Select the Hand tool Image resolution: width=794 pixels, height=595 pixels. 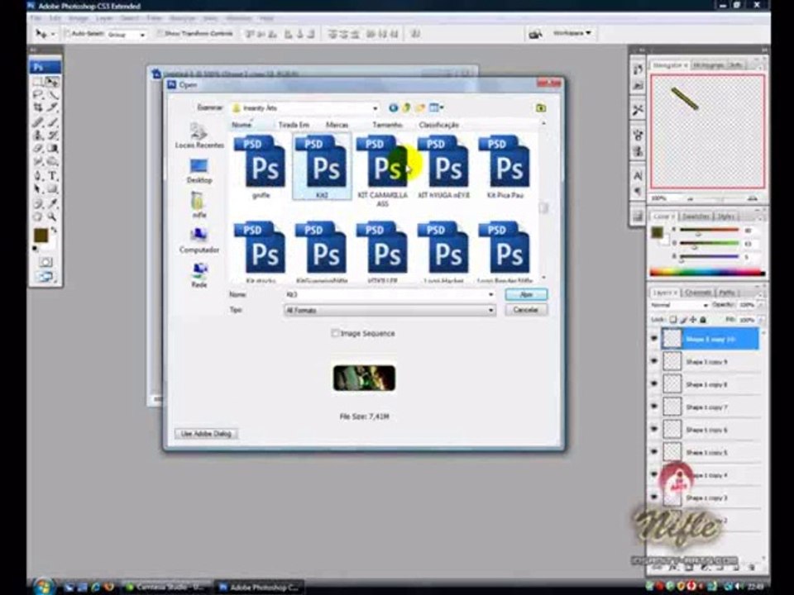[x=38, y=217]
